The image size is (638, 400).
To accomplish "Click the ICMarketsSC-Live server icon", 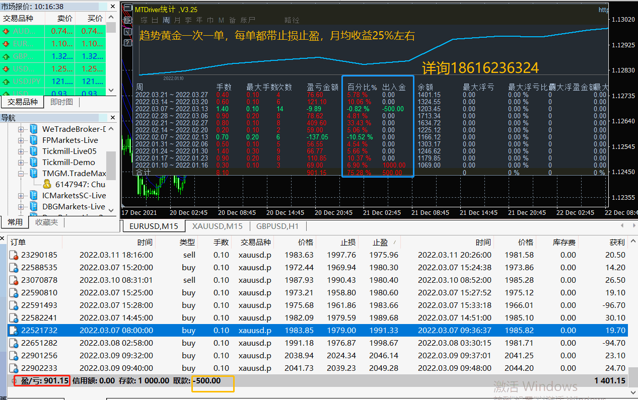I will click(34, 195).
